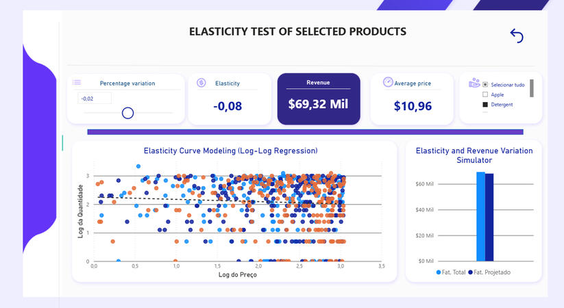Click the Elasticity dollar coin icon

point(201,83)
